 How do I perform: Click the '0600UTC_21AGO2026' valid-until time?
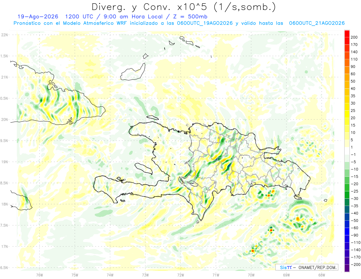(x=317, y=23)
